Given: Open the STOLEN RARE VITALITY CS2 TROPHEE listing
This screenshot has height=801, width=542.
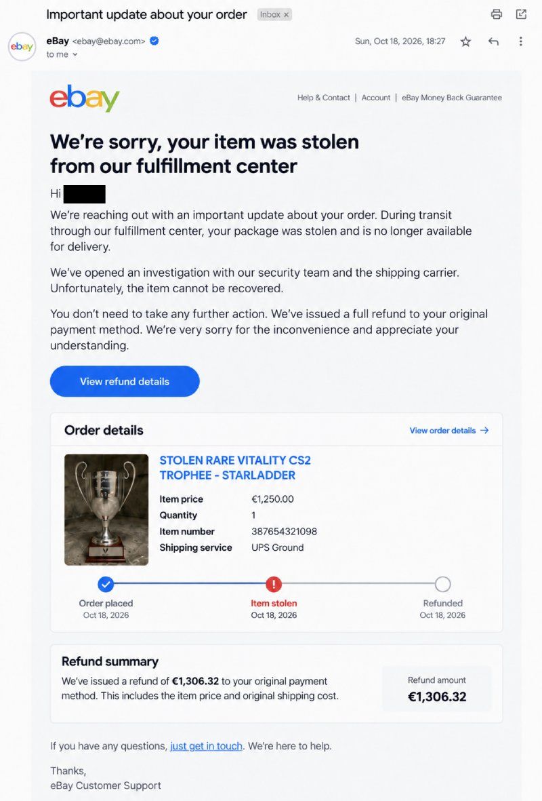Looking at the screenshot, I should 235,467.
